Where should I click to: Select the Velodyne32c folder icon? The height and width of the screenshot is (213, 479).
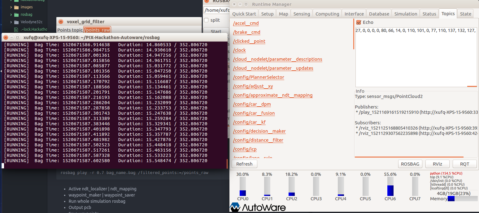pyautogui.click(x=16, y=22)
